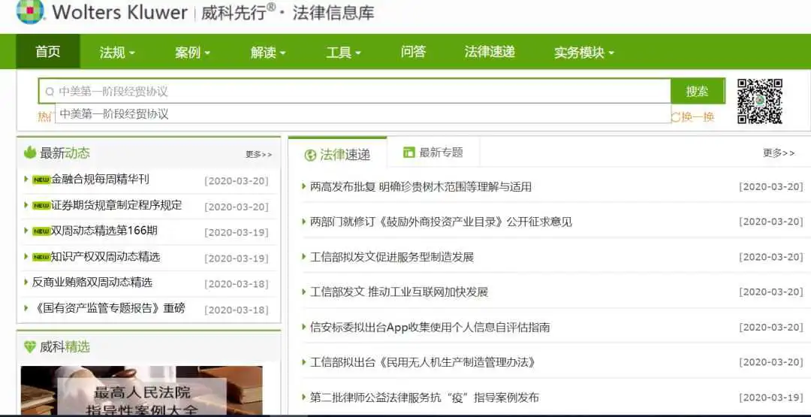
Task: Select the 法律速递 content tab
Action: [337, 154]
